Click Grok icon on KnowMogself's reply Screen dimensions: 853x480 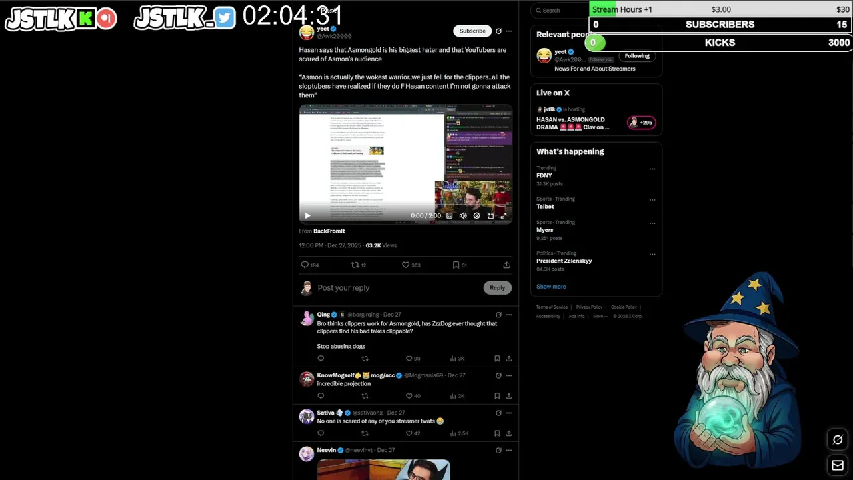[x=498, y=375]
